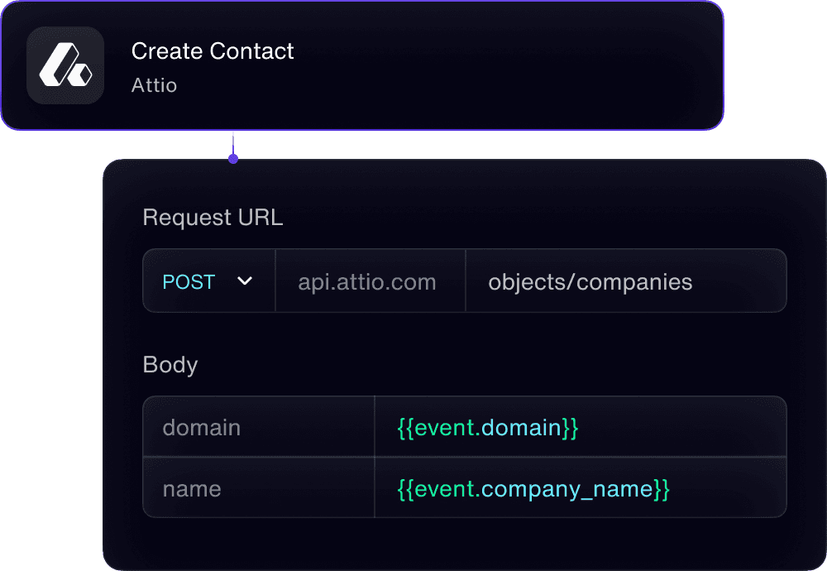This screenshot has height=571, width=827.
Task: Click the opening braces of {{event.domain}}
Action: [405, 428]
